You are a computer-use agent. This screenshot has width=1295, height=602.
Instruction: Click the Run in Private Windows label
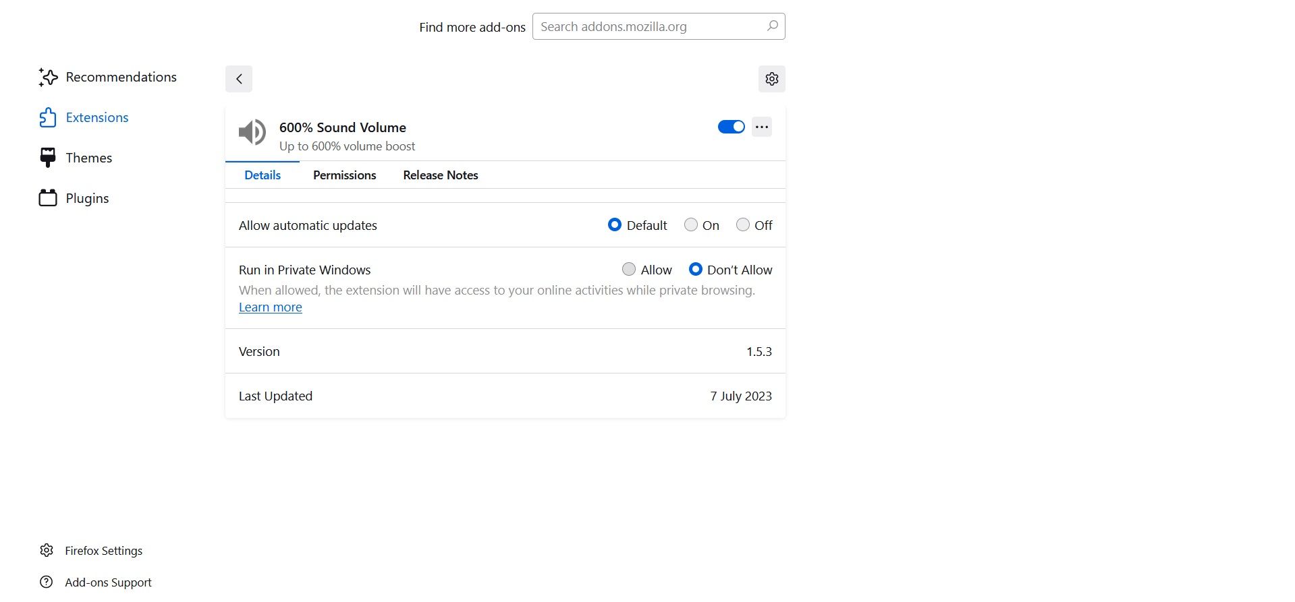point(305,270)
